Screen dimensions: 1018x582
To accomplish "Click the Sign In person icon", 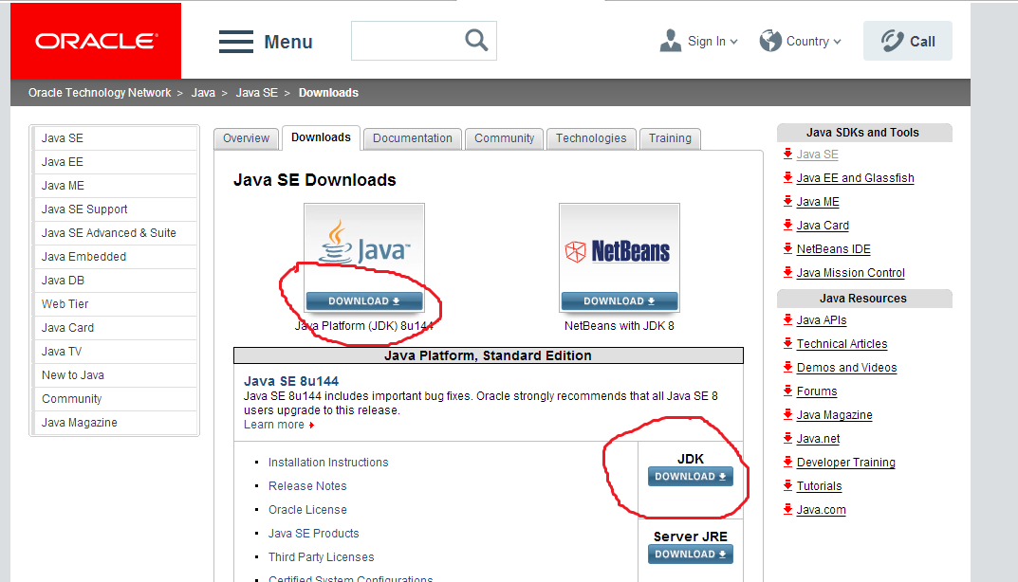I will point(671,40).
